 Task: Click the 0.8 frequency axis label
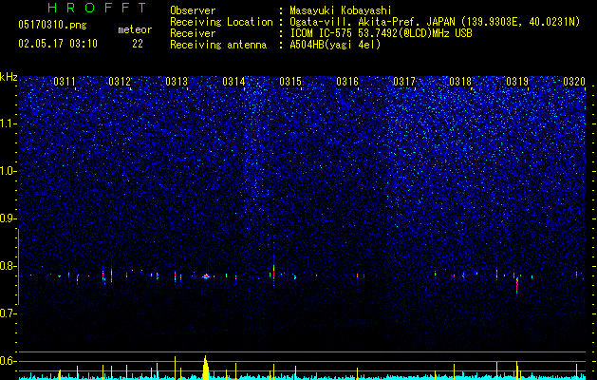[x=9, y=266]
